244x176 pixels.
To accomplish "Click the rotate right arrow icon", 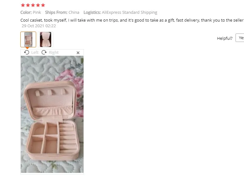I will click(x=44, y=53).
